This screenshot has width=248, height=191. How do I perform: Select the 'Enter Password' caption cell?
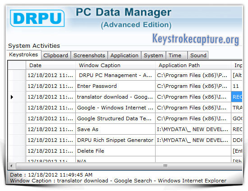pyautogui.click(x=115, y=86)
